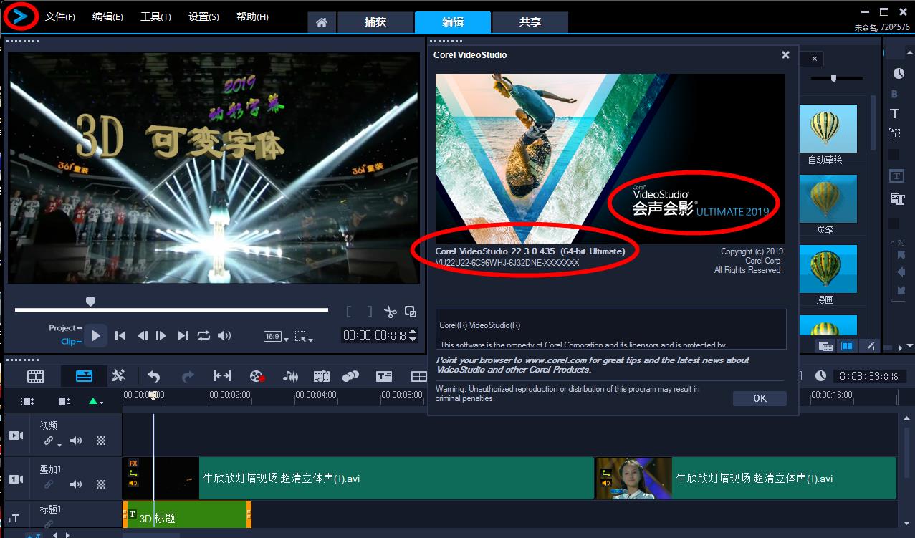
Task: Switch to Storyboard view filmstrip icon
Action: (x=36, y=376)
